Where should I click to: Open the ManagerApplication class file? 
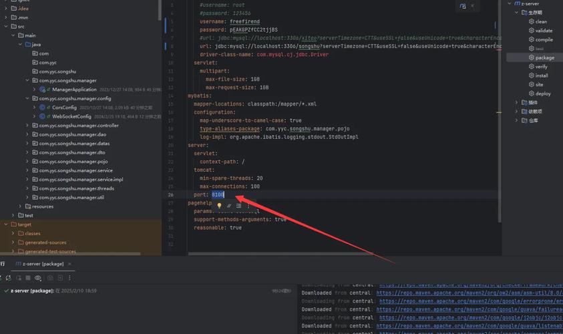tap(74, 89)
